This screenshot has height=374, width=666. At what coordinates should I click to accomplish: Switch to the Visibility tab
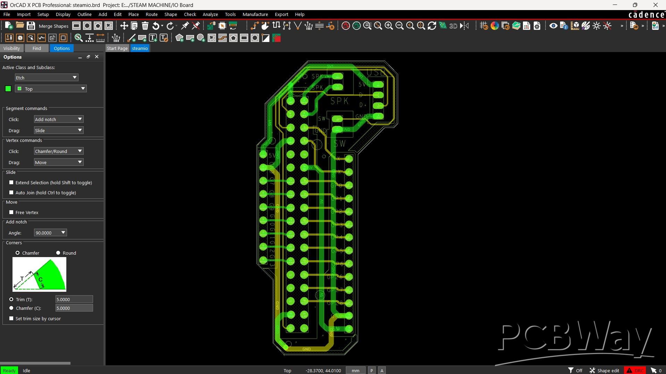tap(12, 48)
